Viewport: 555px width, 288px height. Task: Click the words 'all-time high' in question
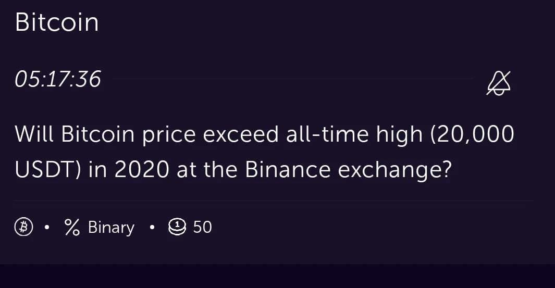[x=354, y=134]
